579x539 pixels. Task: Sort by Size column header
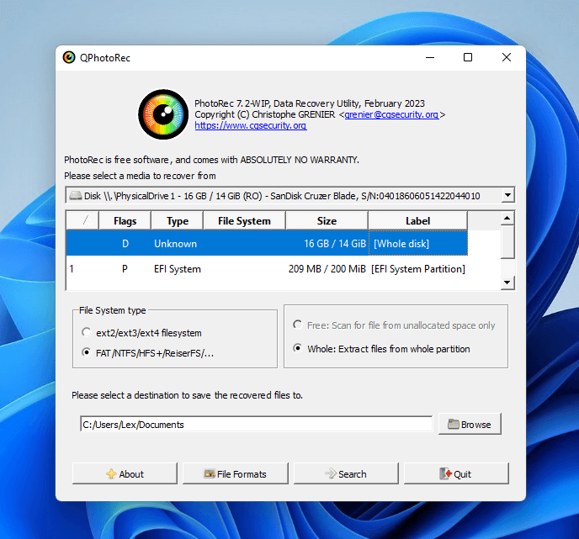(327, 220)
